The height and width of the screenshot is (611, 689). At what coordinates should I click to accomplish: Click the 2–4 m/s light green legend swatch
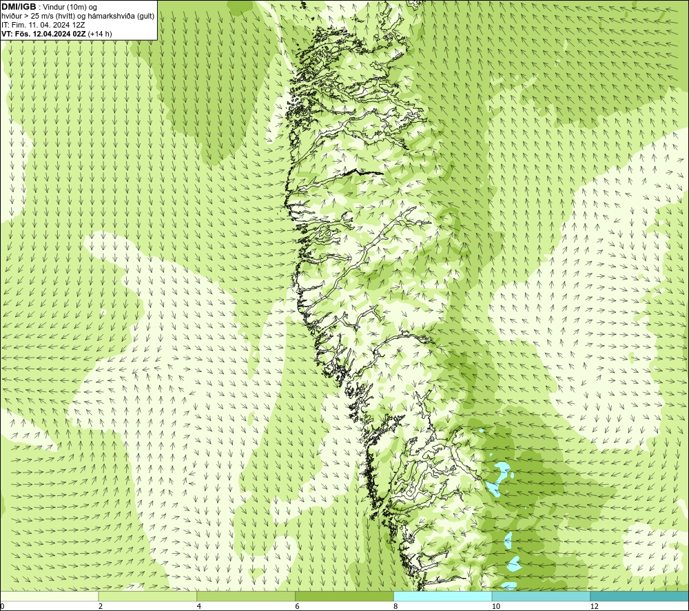point(147,597)
